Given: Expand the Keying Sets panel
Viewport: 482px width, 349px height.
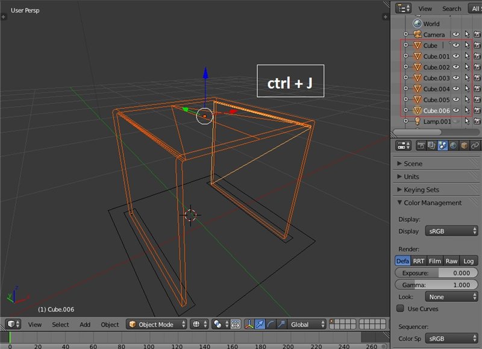Looking at the screenshot, I should click(421, 190).
